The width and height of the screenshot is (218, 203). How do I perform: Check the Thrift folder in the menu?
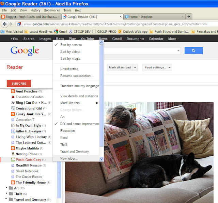[64, 145]
